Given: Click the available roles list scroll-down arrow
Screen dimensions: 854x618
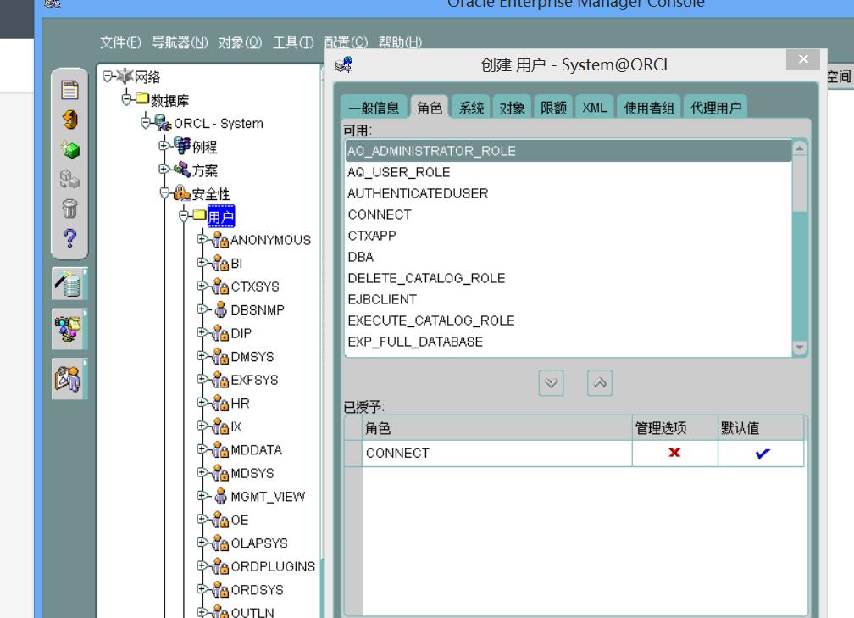Looking at the screenshot, I should [x=800, y=348].
